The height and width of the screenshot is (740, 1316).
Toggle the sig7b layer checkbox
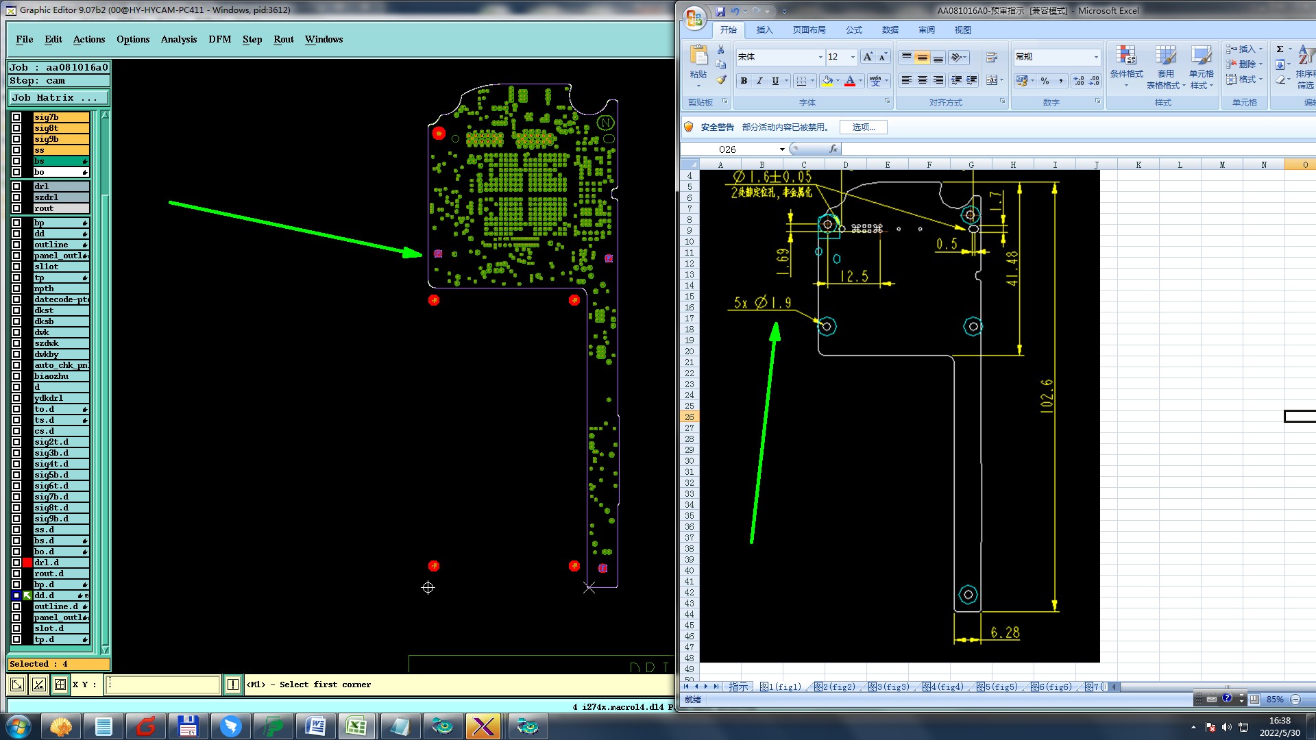[x=16, y=117]
